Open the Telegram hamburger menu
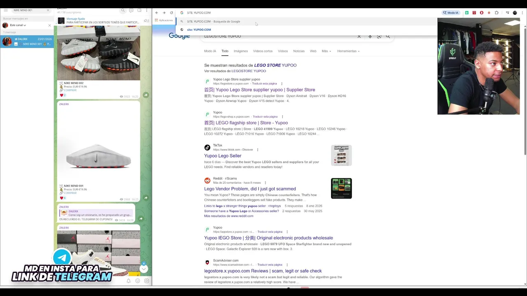 [x=6, y=10]
